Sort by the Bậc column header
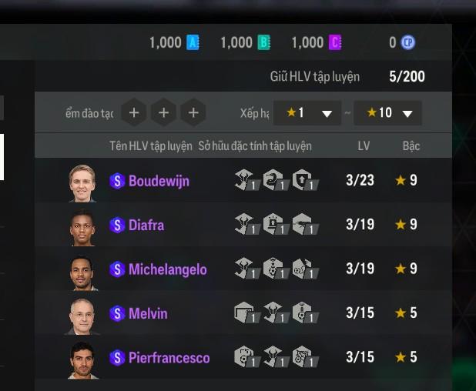The image size is (476, 391). 411,146
